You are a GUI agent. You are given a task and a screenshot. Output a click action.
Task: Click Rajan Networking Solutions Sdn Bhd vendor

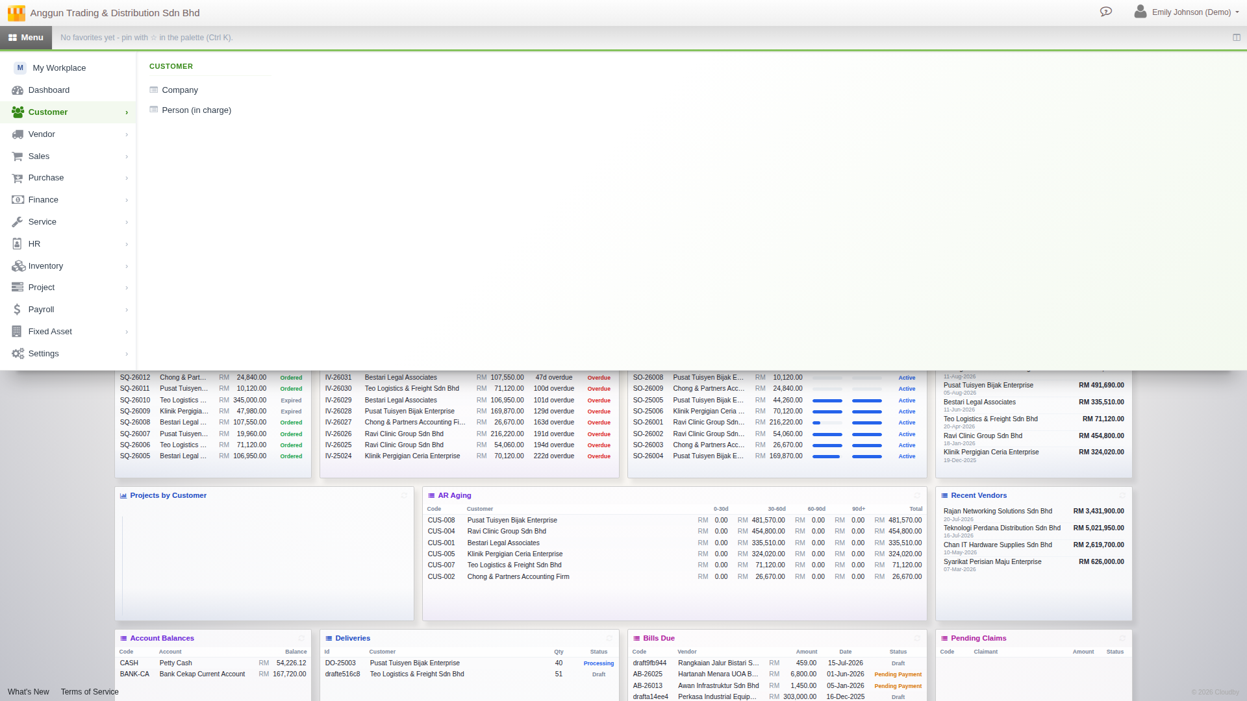coord(998,511)
